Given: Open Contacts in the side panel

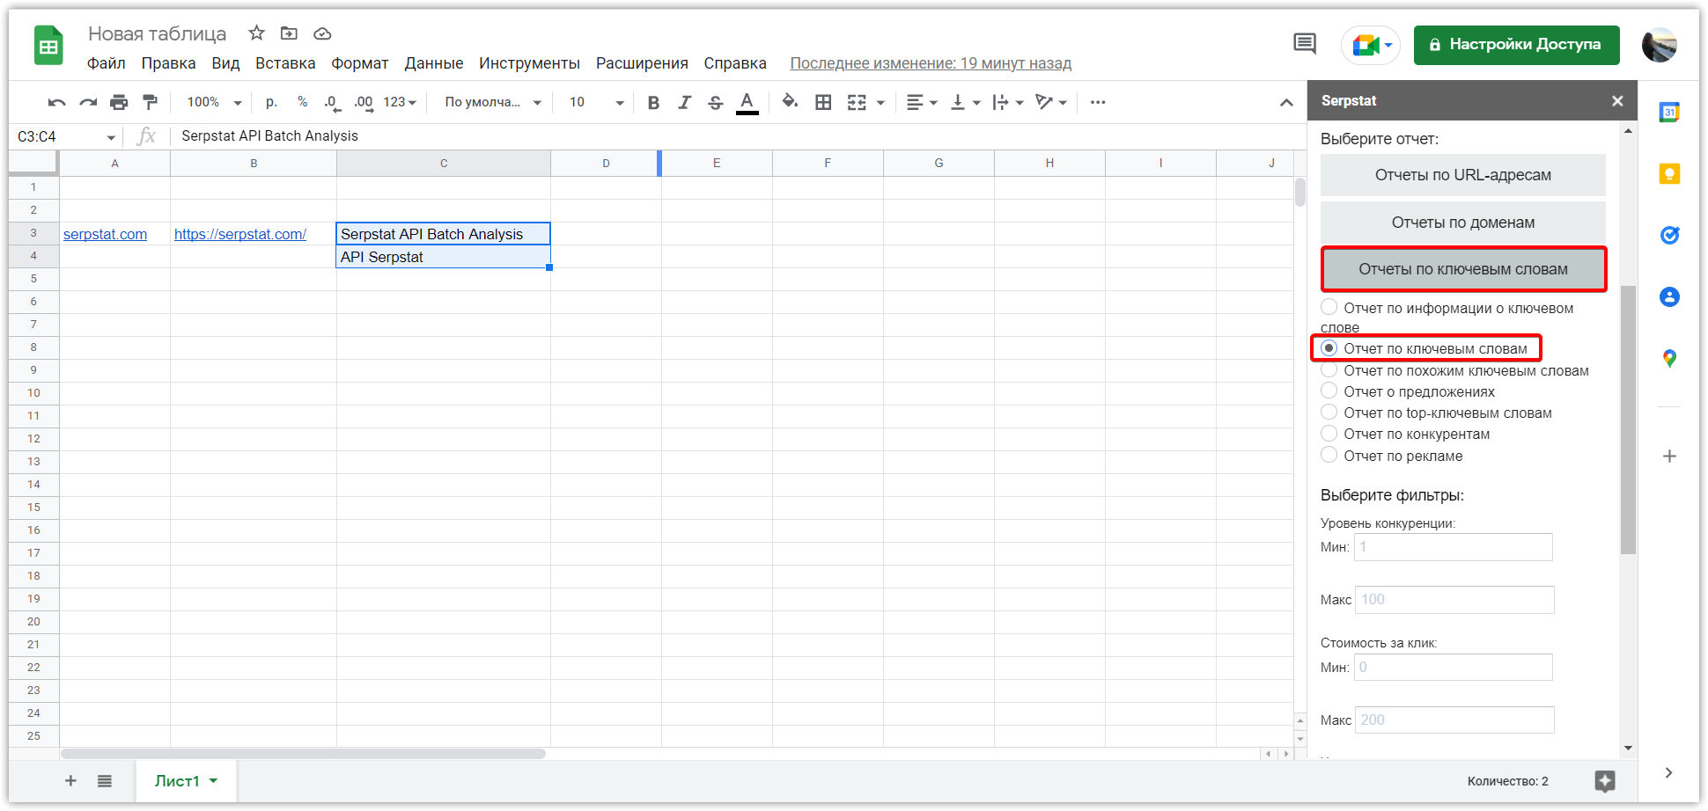Looking at the screenshot, I should tap(1669, 296).
